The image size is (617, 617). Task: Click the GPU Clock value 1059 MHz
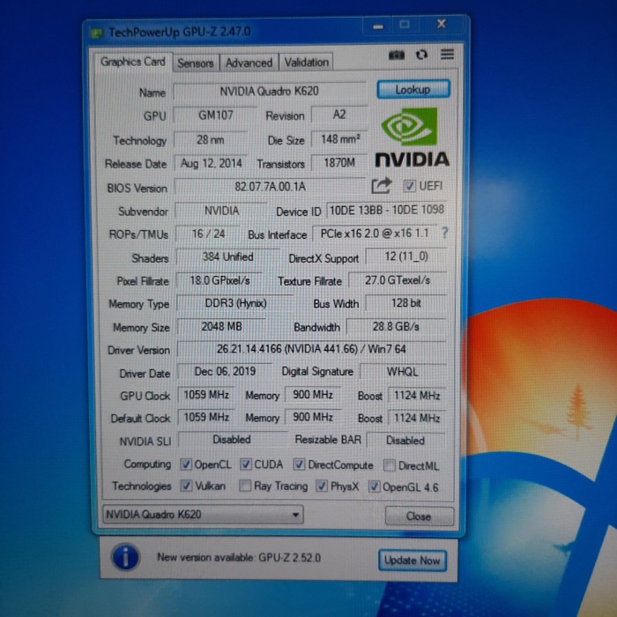tap(206, 395)
